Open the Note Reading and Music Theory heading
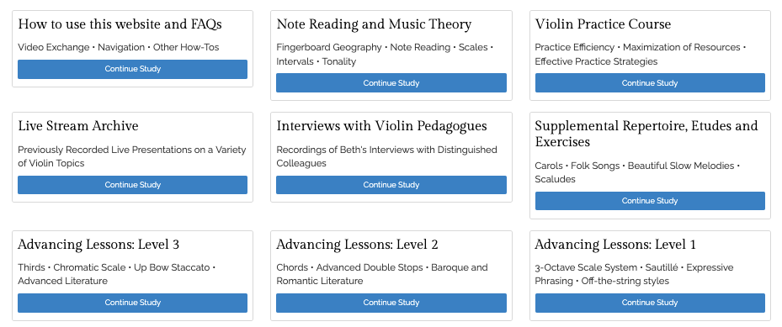The image size is (782, 327). coord(374,24)
